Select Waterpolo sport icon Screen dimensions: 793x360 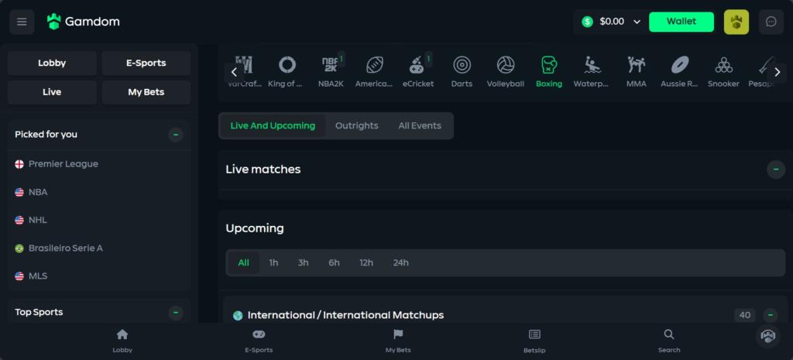click(x=592, y=72)
